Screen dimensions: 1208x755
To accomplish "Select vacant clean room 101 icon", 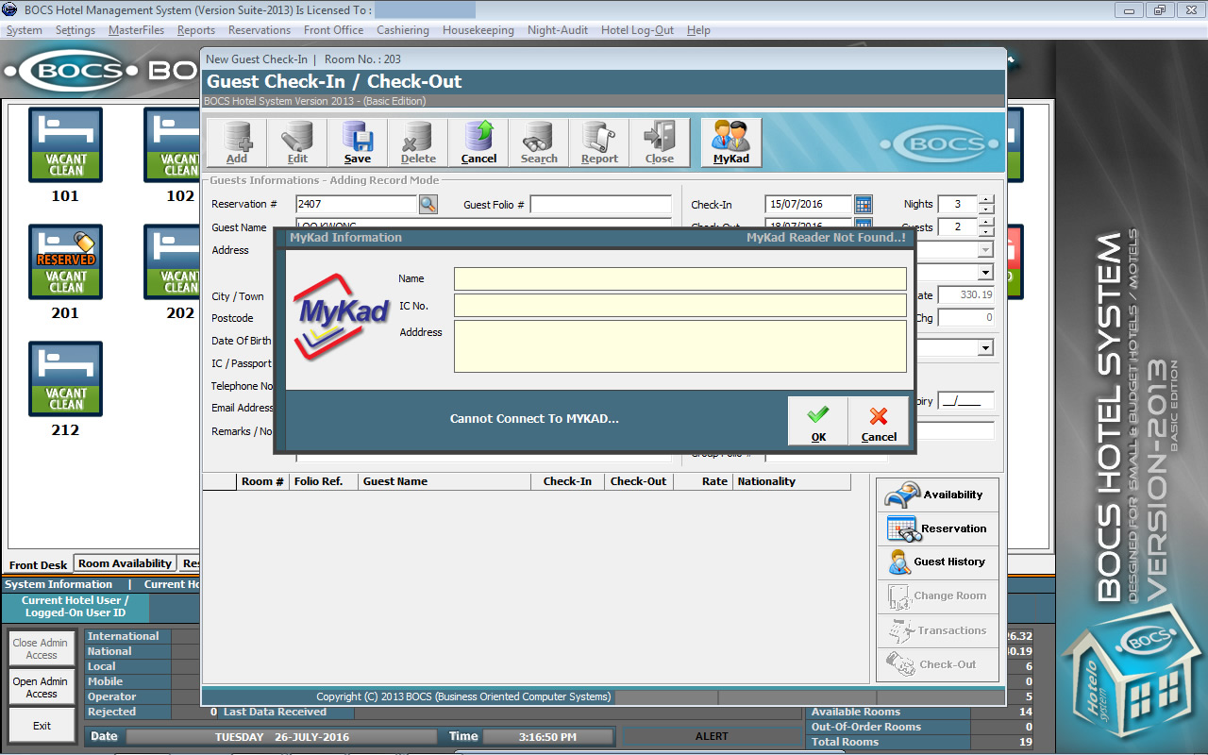I will point(65,145).
